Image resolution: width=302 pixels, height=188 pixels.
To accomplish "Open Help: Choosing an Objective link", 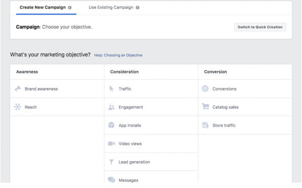I will (118, 55).
